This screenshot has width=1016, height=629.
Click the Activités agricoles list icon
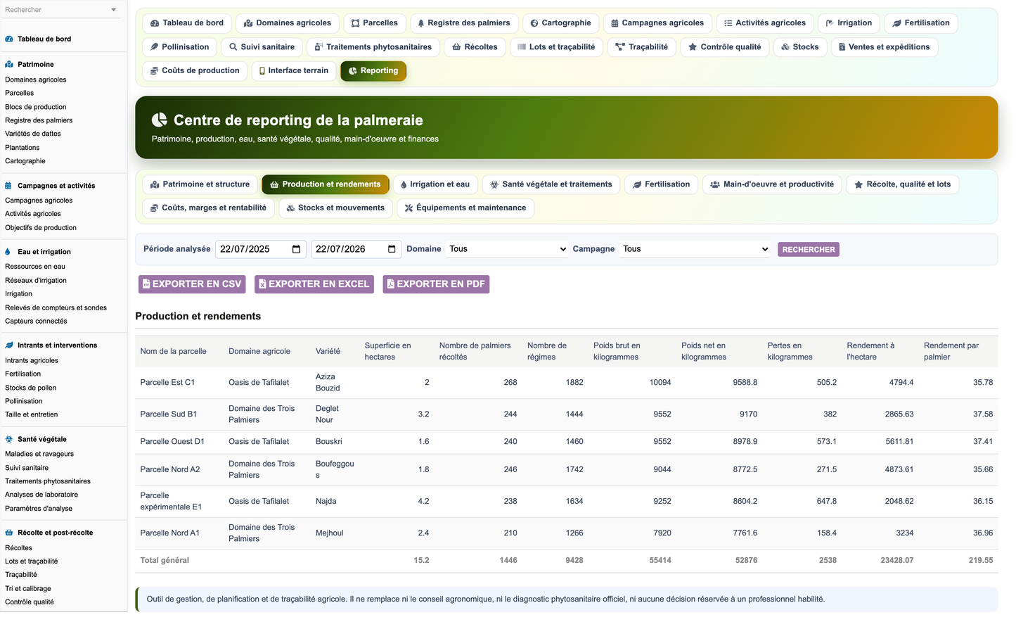pyautogui.click(x=728, y=23)
